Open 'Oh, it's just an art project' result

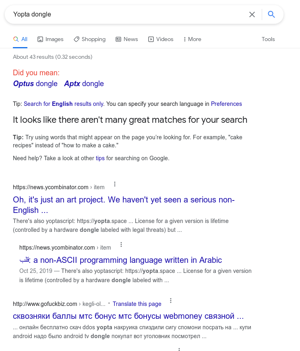pyautogui.click(x=124, y=205)
